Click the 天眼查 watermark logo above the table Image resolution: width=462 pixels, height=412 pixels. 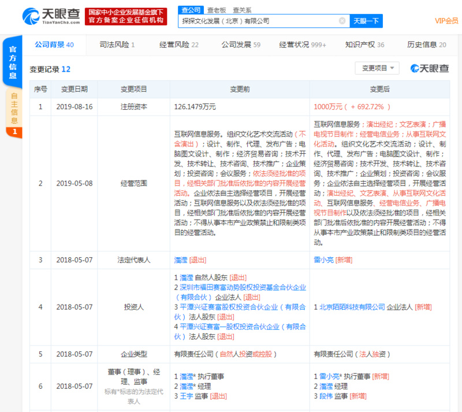point(429,69)
